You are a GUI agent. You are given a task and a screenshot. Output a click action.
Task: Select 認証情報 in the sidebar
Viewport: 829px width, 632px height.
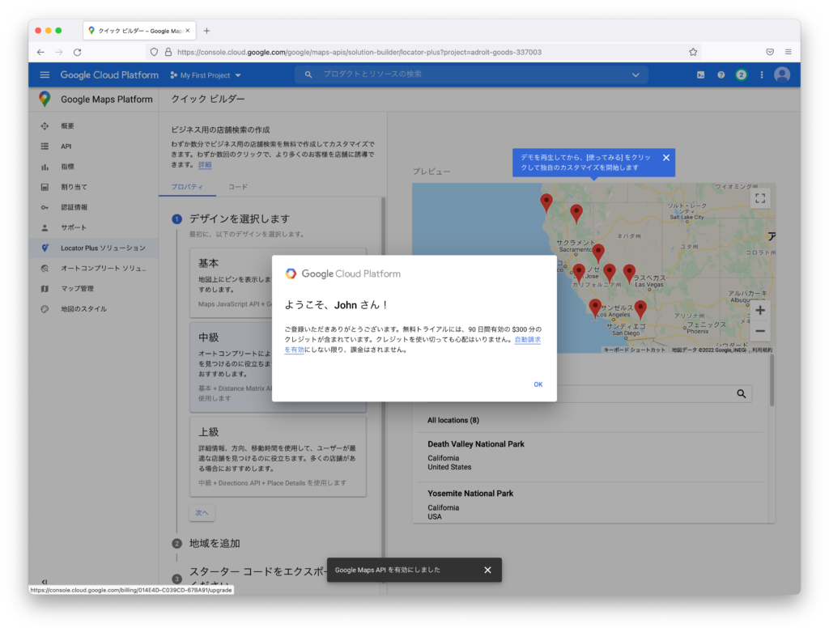[74, 207]
